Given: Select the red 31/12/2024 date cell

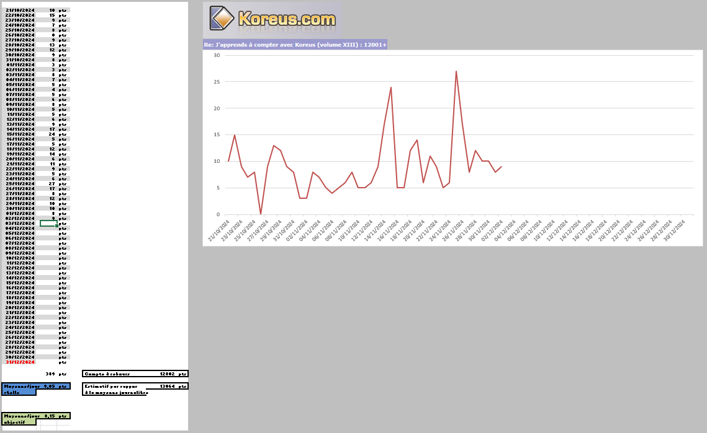Looking at the screenshot, I should [x=19, y=362].
